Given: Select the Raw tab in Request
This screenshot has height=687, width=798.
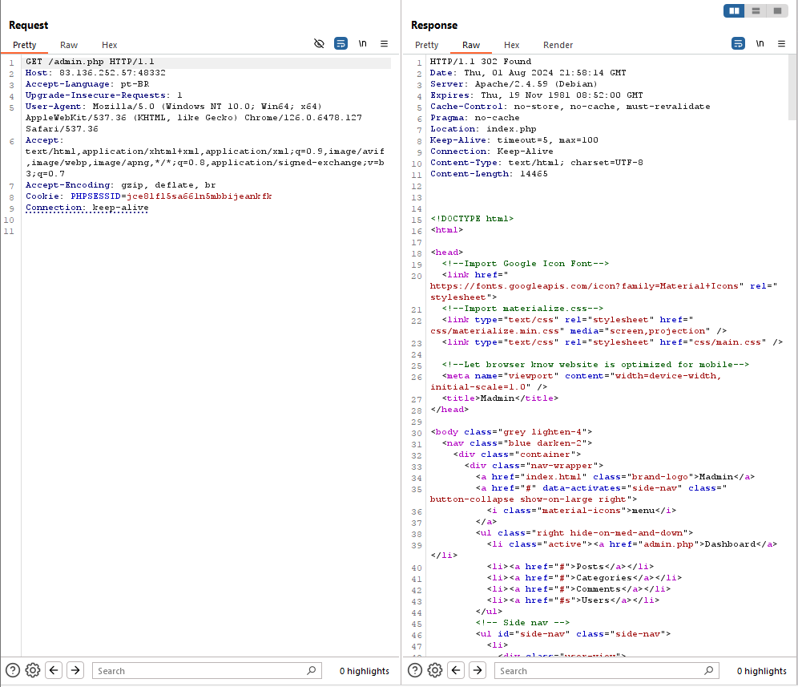Looking at the screenshot, I should 69,45.
